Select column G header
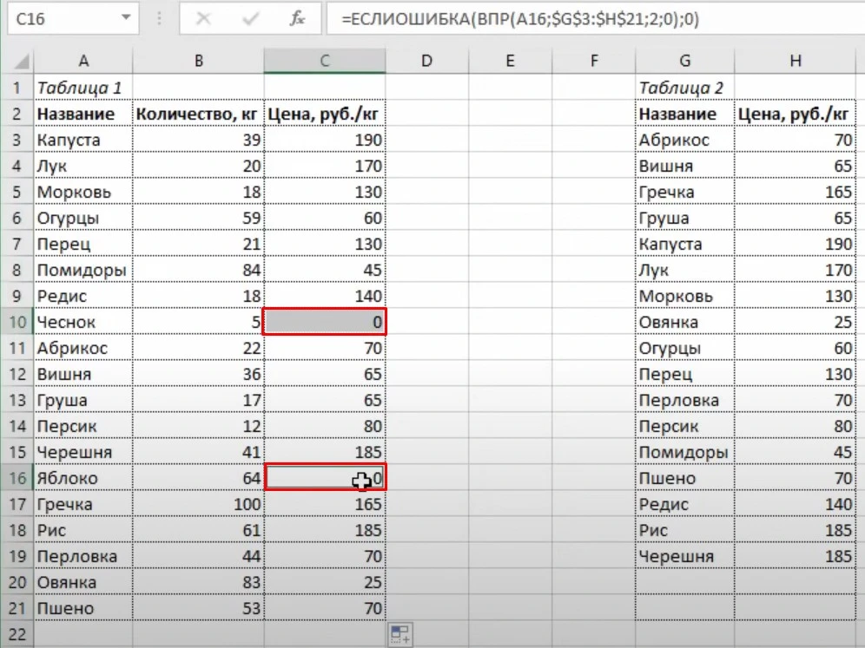 (x=684, y=61)
